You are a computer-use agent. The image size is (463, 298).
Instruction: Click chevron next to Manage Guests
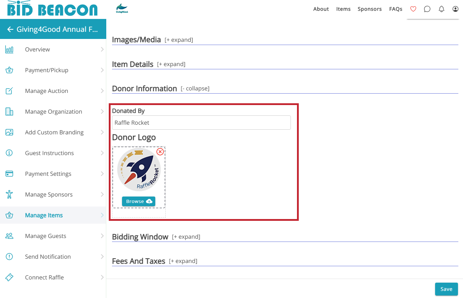102,236
